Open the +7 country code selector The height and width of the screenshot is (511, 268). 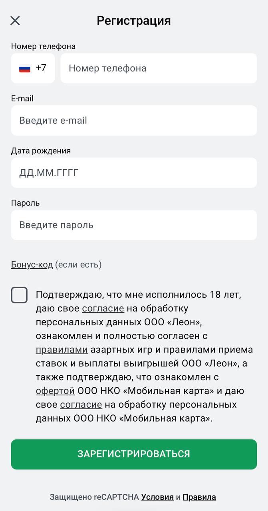(41, 68)
